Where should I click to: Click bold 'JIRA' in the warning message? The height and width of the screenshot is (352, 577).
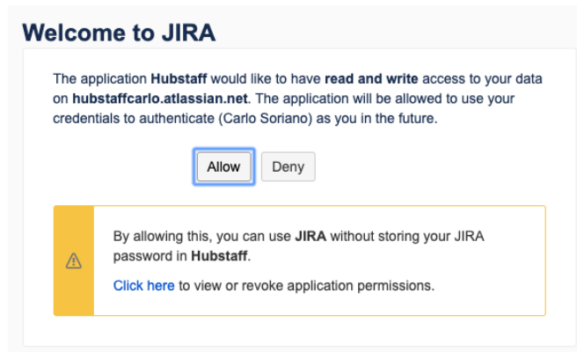(x=311, y=237)
